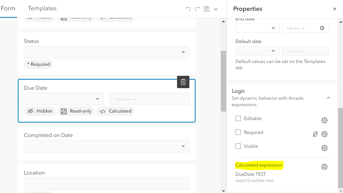The image size is (343, 193).
Task: Open the End date dropdown in Properties
Action: tap(257, 28)
